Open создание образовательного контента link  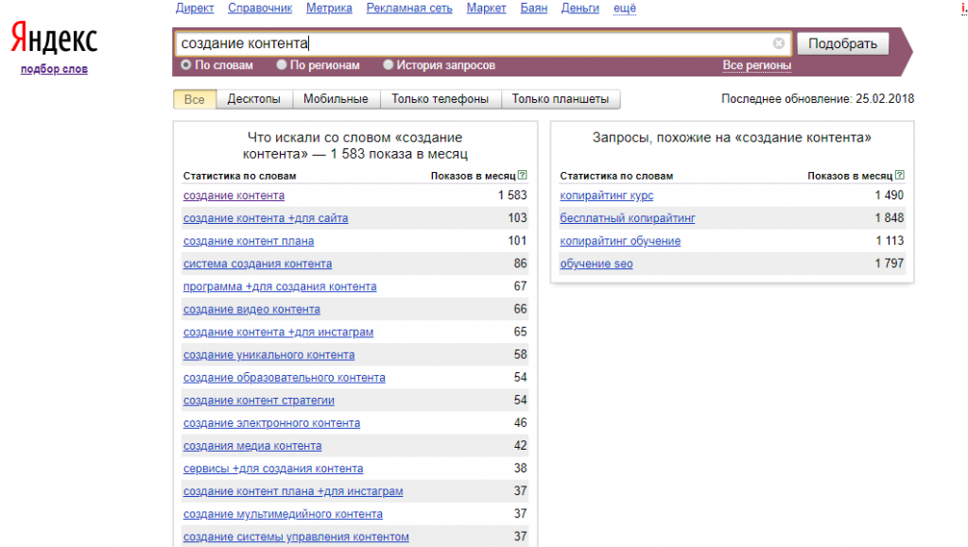(x=284, y=378)
